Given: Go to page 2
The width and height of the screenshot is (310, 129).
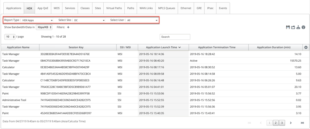Looking at the screenshot, I should point(276,123).
